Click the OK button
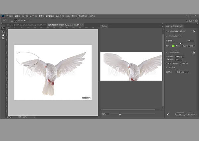 [x=180, y=114]
